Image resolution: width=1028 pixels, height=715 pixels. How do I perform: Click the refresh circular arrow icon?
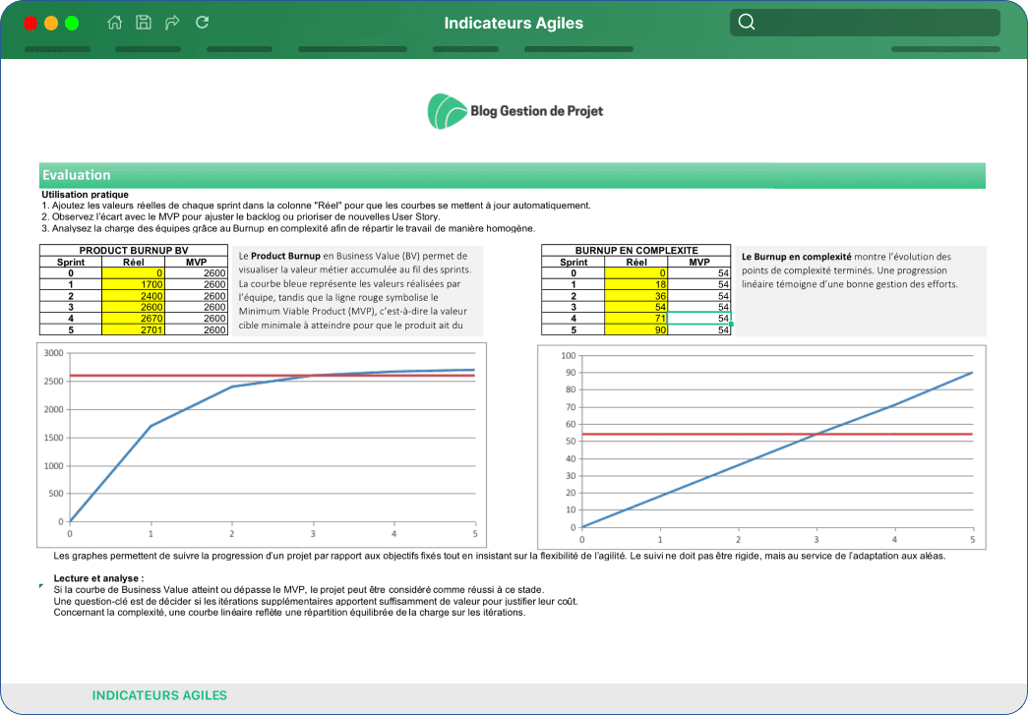[202, 23]
